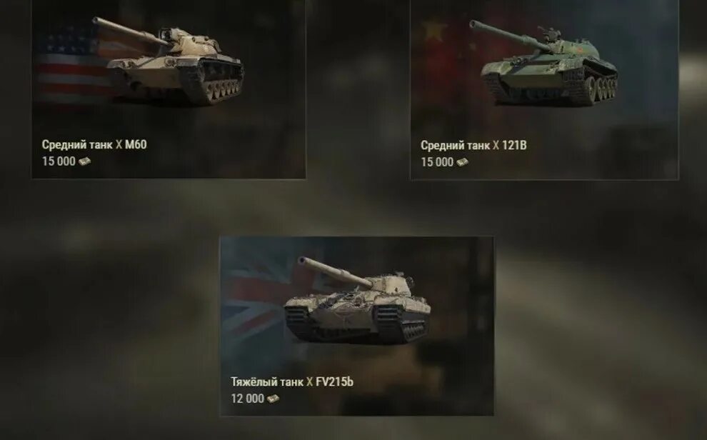Click the tier X numeral on the FV215b label

310,382
